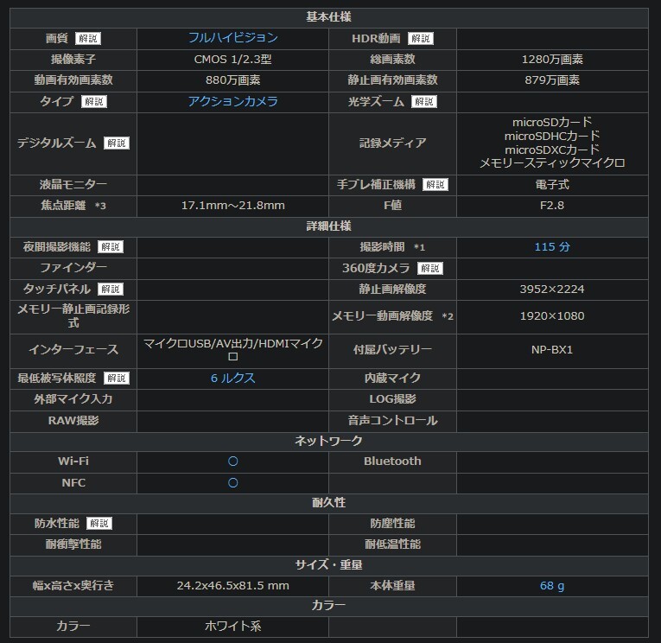This screenshot has height=643, width=661.
Task: Click the 記録メディア label
Action: (392, 143)
